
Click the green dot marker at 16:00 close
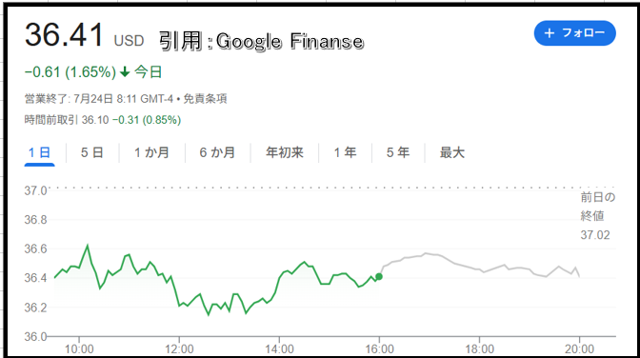(x=379, y=277)
